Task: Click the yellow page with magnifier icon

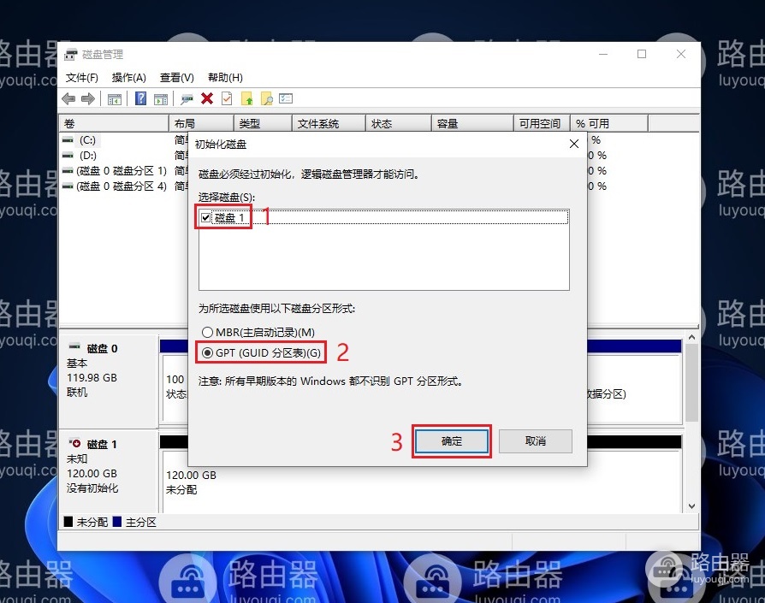Action: coord(266,98)
